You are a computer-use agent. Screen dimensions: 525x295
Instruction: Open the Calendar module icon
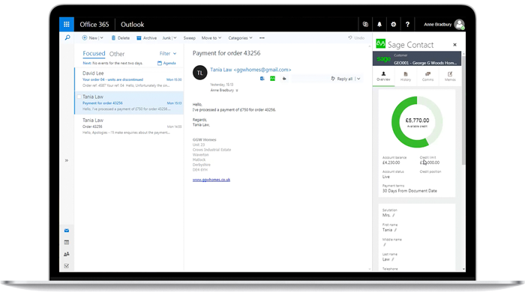(x=67, y=242)
